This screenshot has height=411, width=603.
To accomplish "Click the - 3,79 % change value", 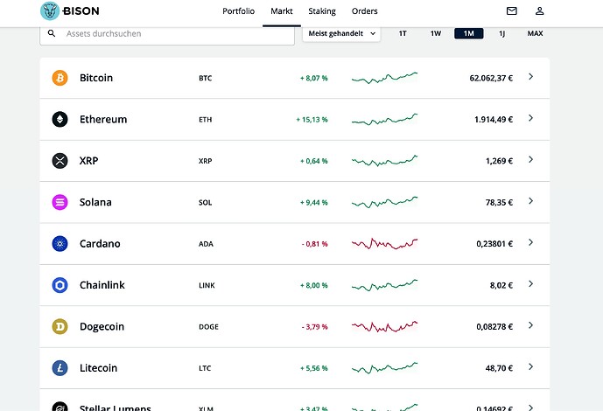I will pos(314,327).
